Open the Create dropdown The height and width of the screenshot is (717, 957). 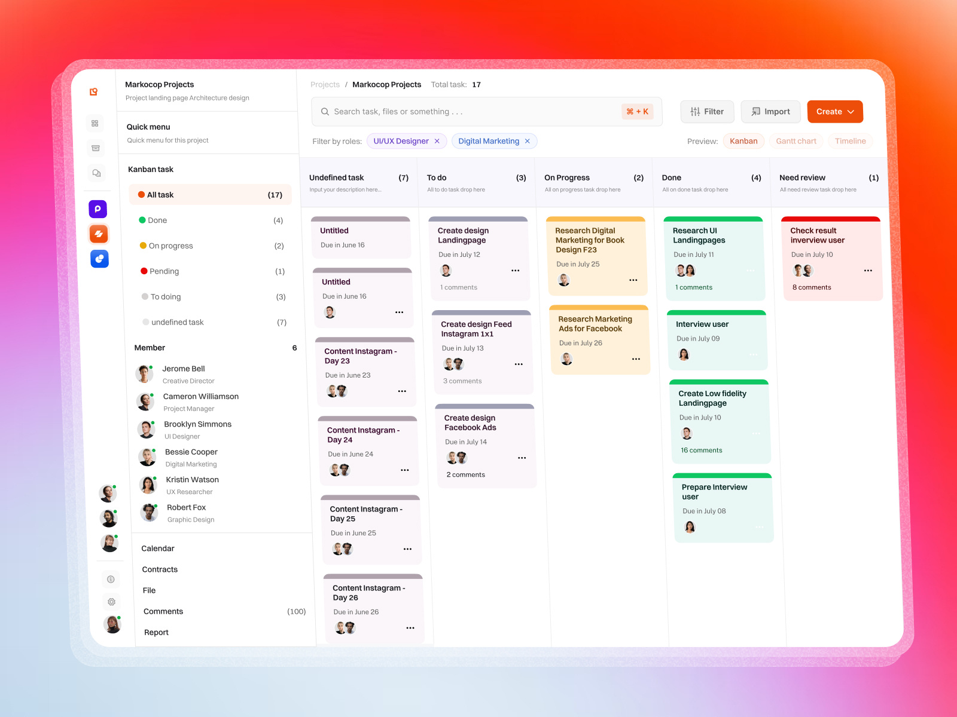[x=834, y=111]
